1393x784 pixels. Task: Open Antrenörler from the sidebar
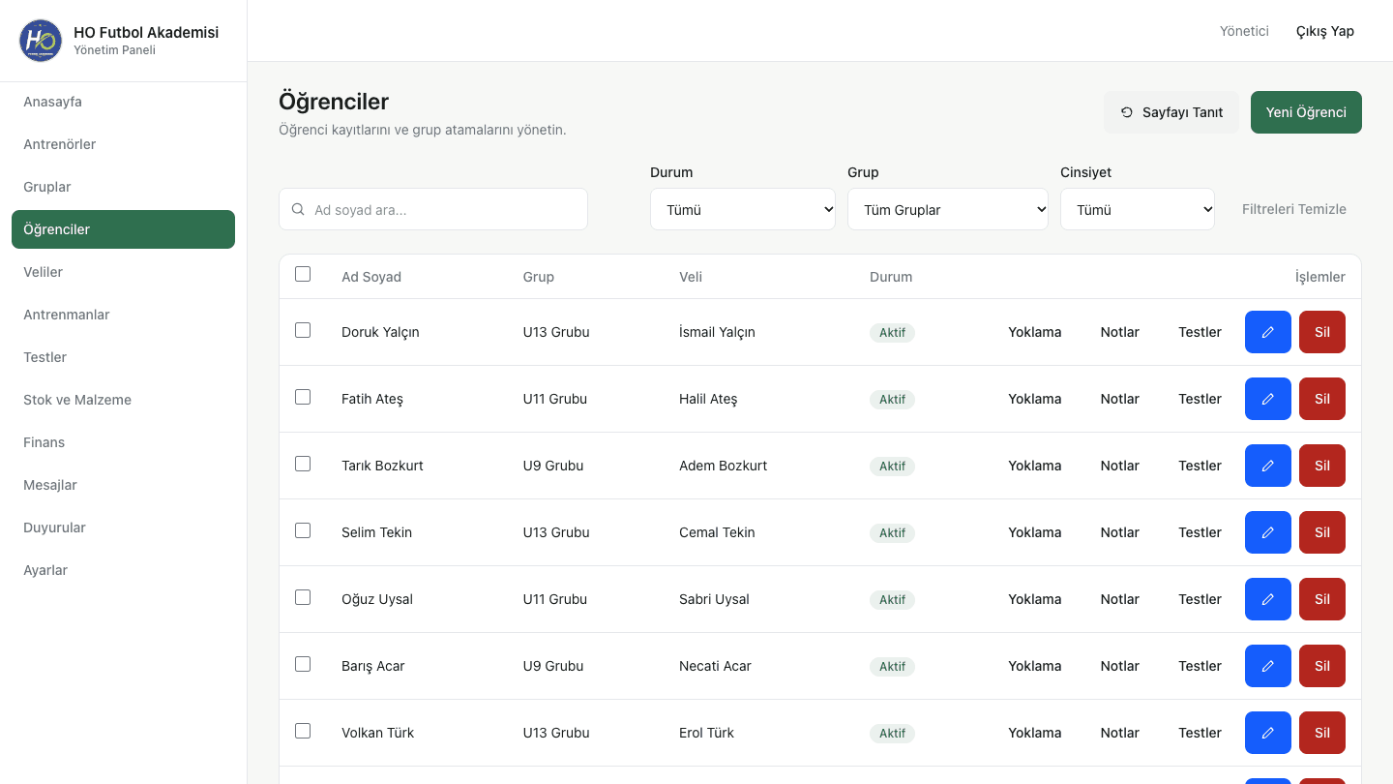[x=123, y=144]
